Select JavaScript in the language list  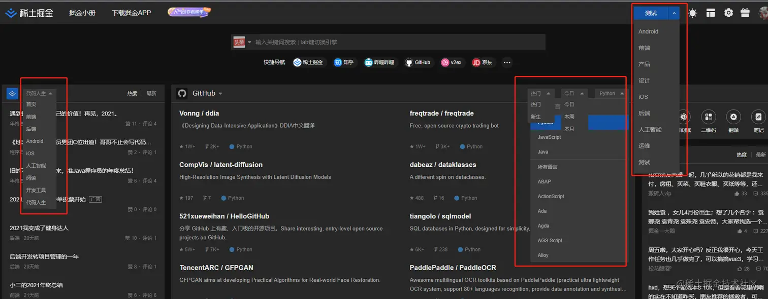[549, 137]
